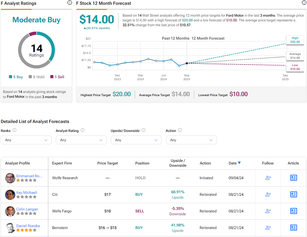Click Daniel Roeska's profile photo
Viewport: 307px width, 237px height.
click(x=10, y=228)
